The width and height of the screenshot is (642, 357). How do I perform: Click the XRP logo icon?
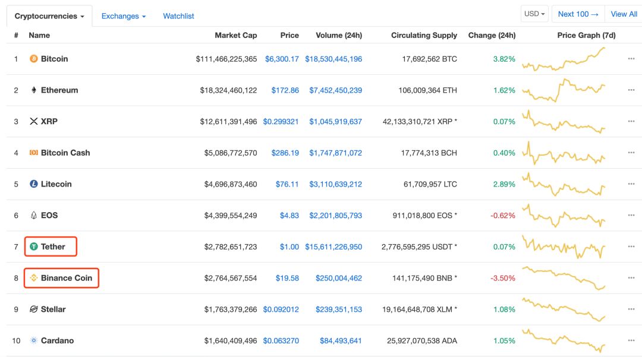(34, 121)
